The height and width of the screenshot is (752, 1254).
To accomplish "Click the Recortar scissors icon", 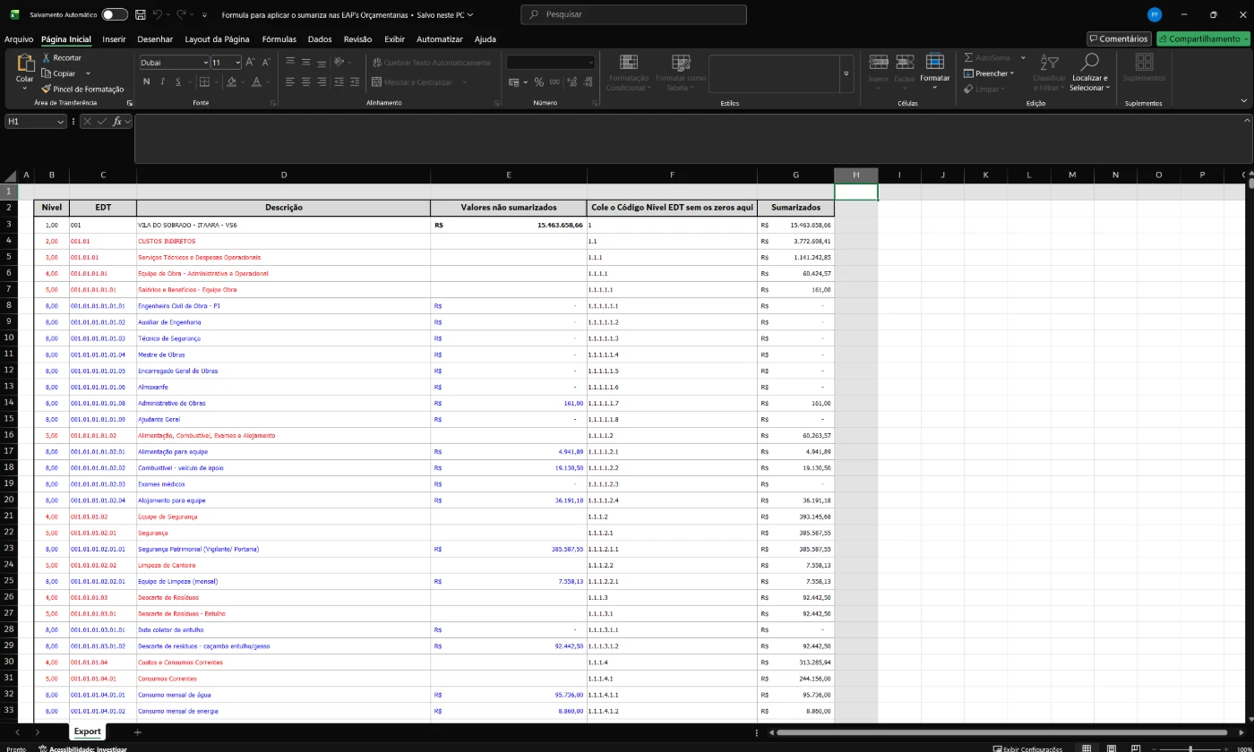I will click(x=47, y=58).
